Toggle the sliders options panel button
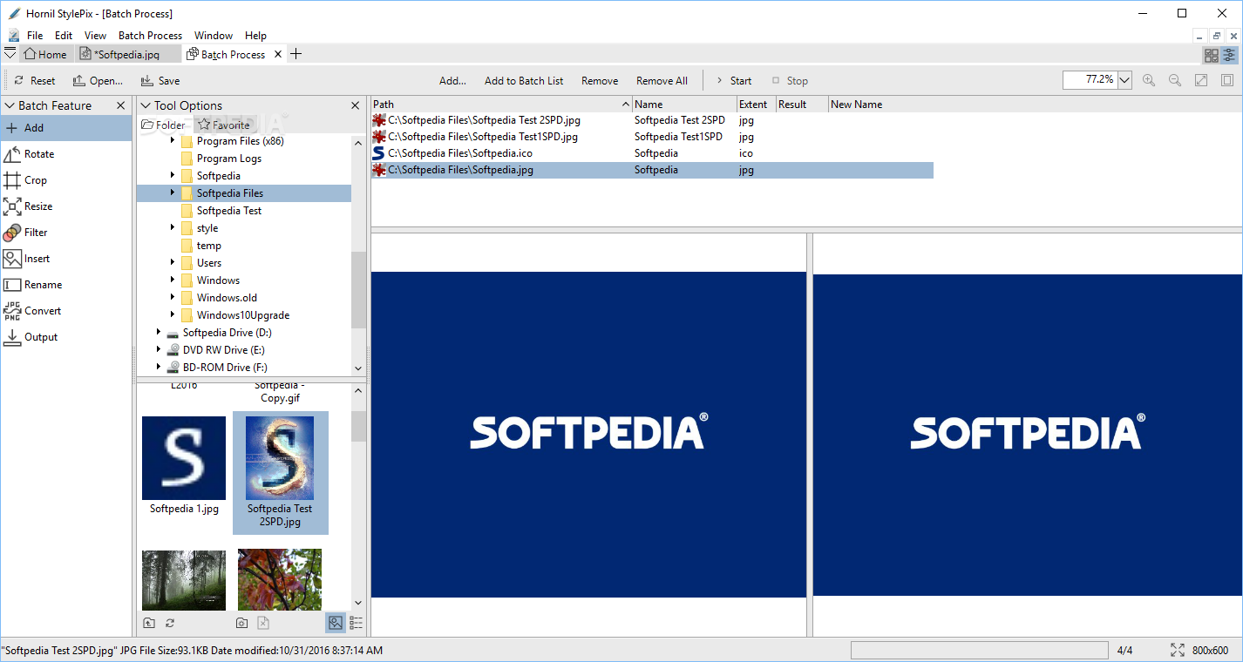 1230,56
